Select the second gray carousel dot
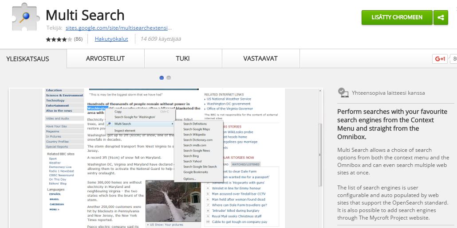Image resolution: width=457 pixels, height=228 pixels. [169, 77]
